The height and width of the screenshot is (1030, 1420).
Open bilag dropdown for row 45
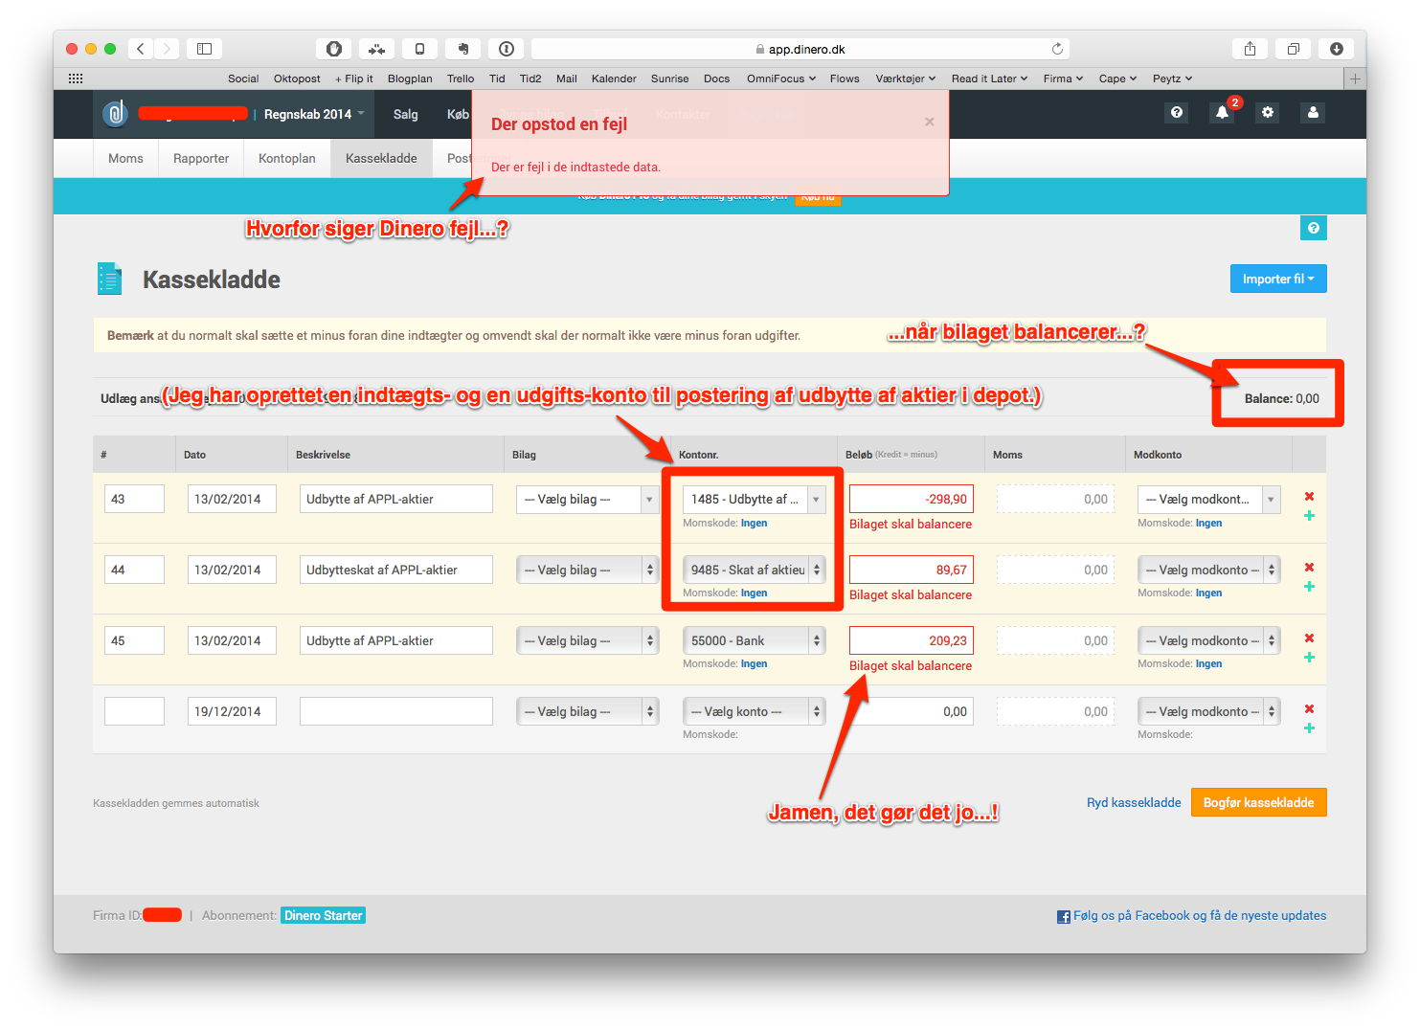coord(587,640)
